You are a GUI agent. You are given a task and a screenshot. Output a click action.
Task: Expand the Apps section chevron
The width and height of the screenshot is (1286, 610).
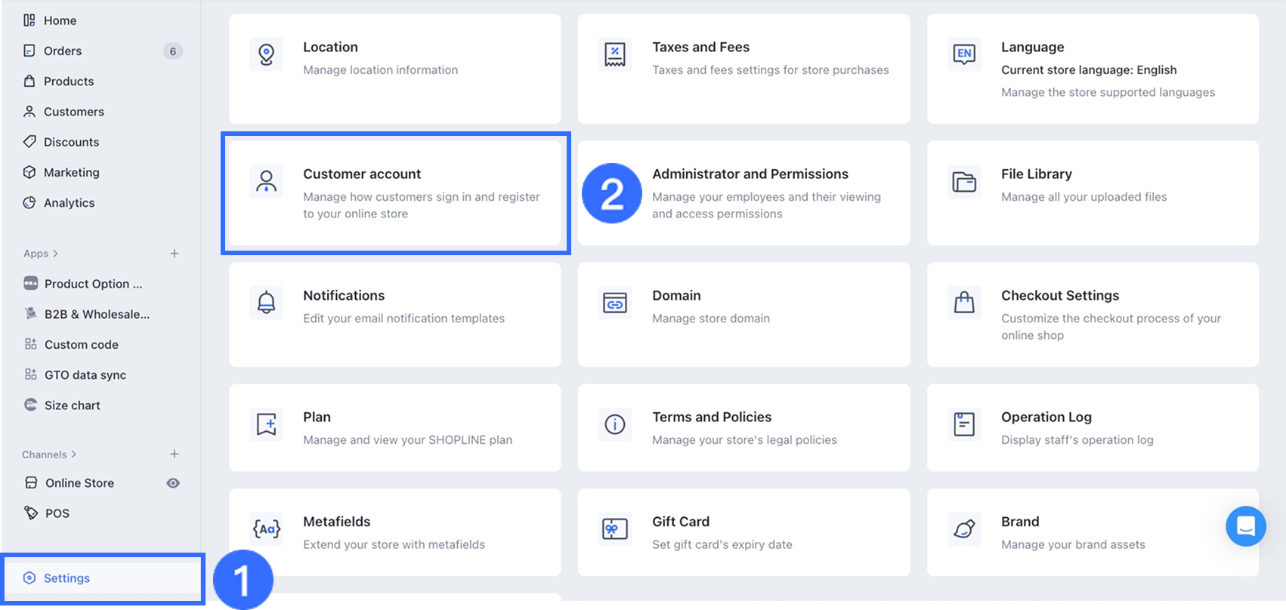(56, 254)
